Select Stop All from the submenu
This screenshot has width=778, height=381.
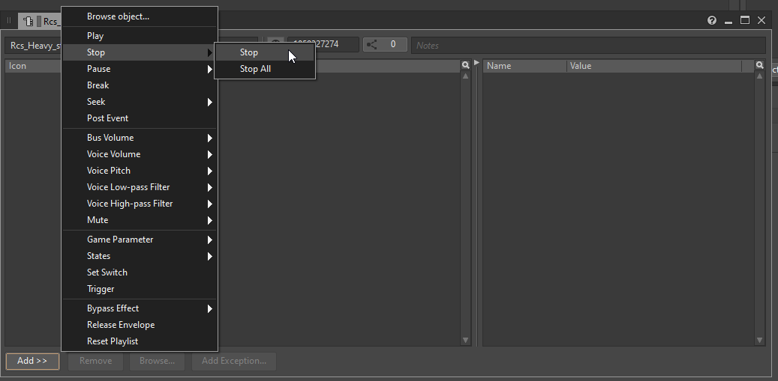[x=256, y=69]
